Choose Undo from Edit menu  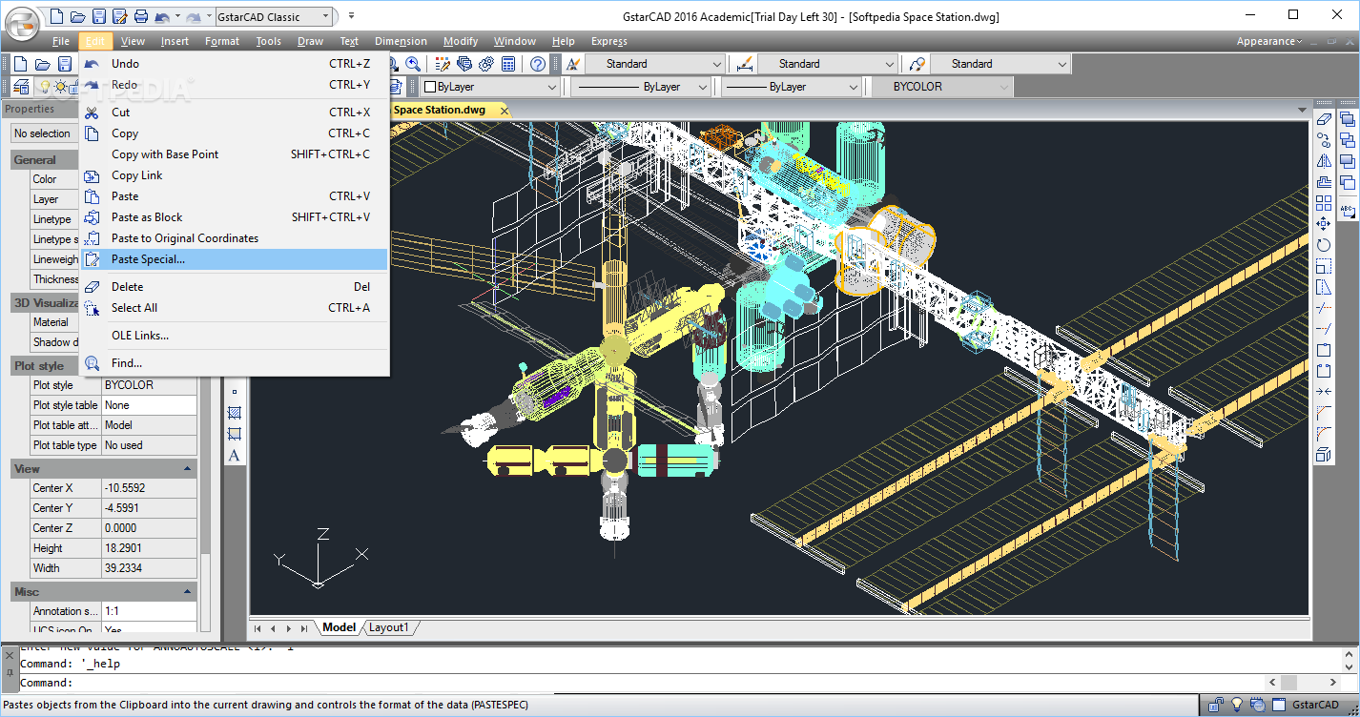(x=235, y=64)
